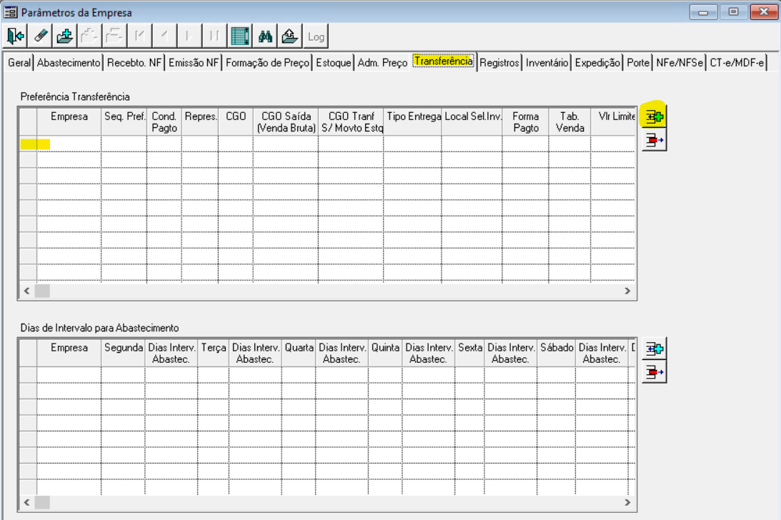Go to previous record navigation icon
781x520 pixels.
click(165, 36)
